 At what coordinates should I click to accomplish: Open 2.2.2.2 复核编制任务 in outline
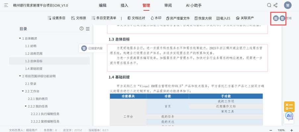click(45, 121)
